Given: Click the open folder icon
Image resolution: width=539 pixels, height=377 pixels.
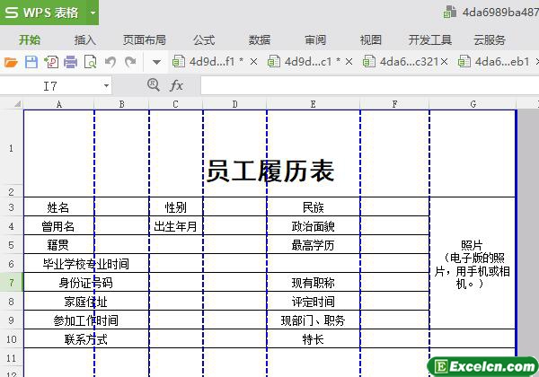Looking at the screenshot, I should (x=11, y=63).
